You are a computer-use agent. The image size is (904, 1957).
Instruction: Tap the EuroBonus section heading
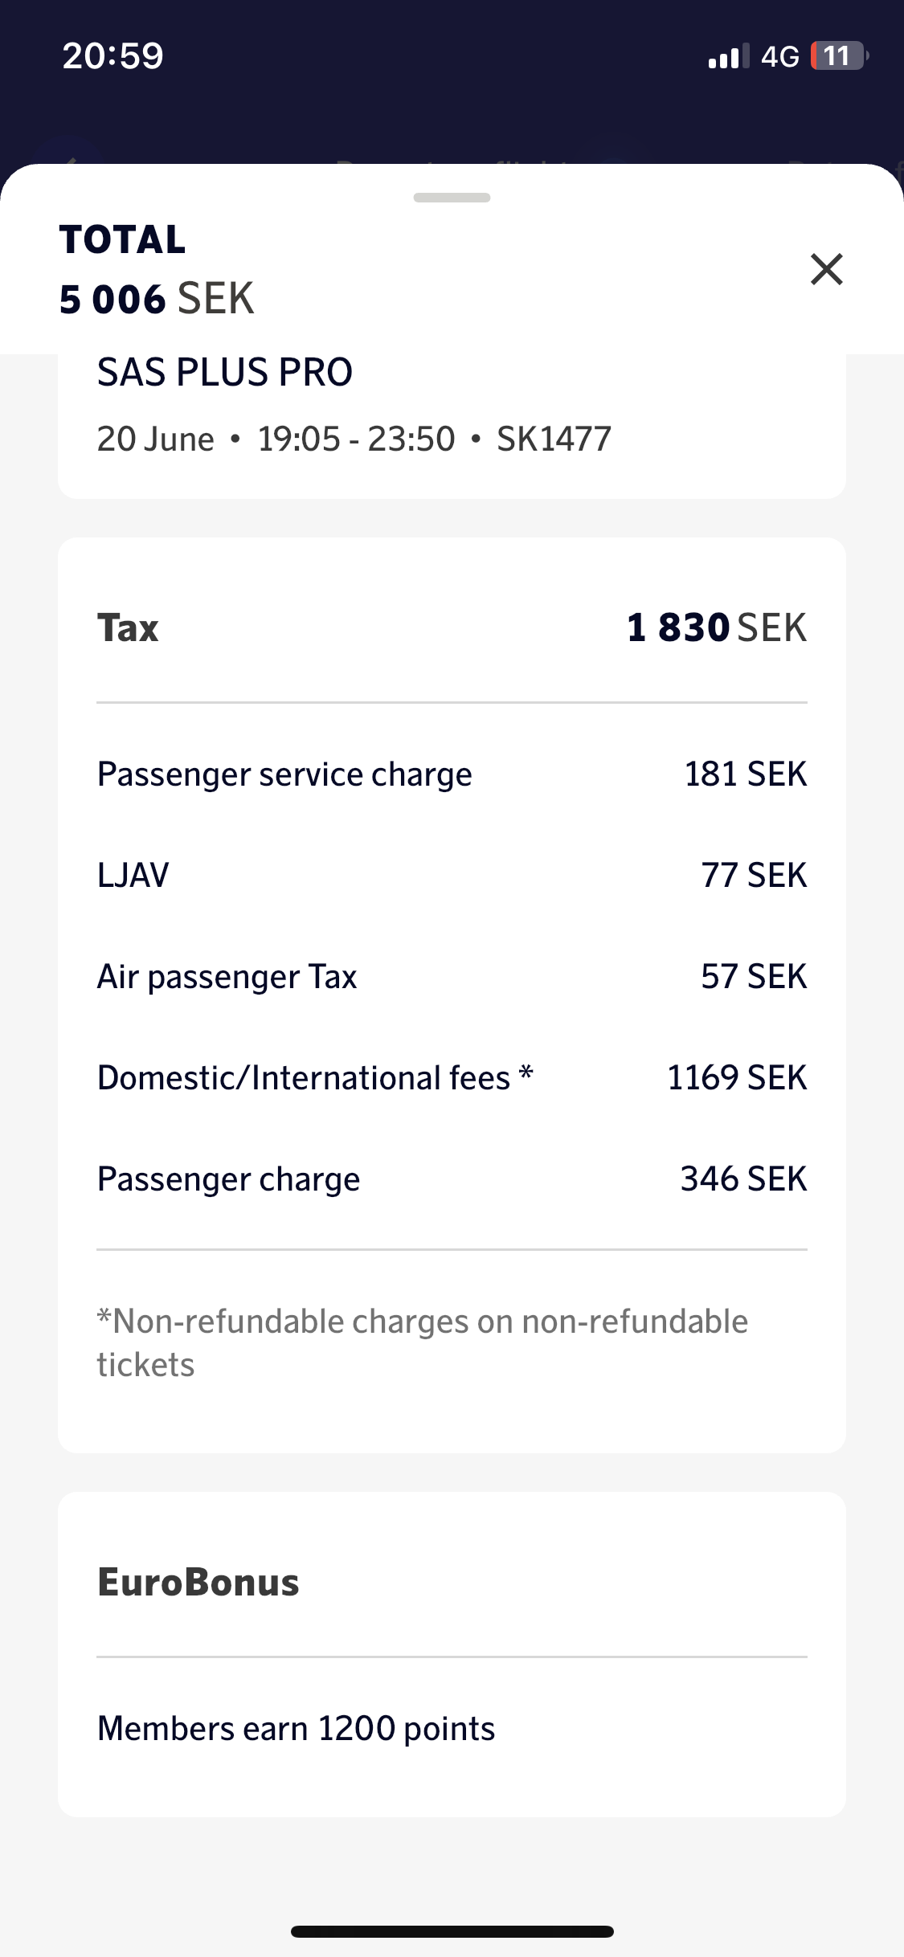tap(198, 1582)
